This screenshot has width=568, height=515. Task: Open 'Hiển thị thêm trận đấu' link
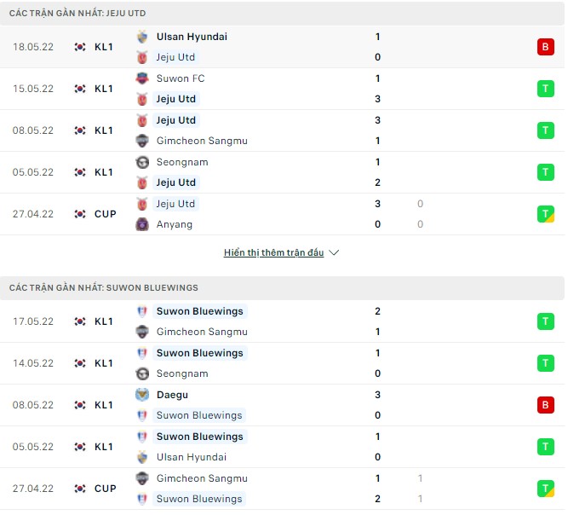pyautogui.click(x=273, y=253)
